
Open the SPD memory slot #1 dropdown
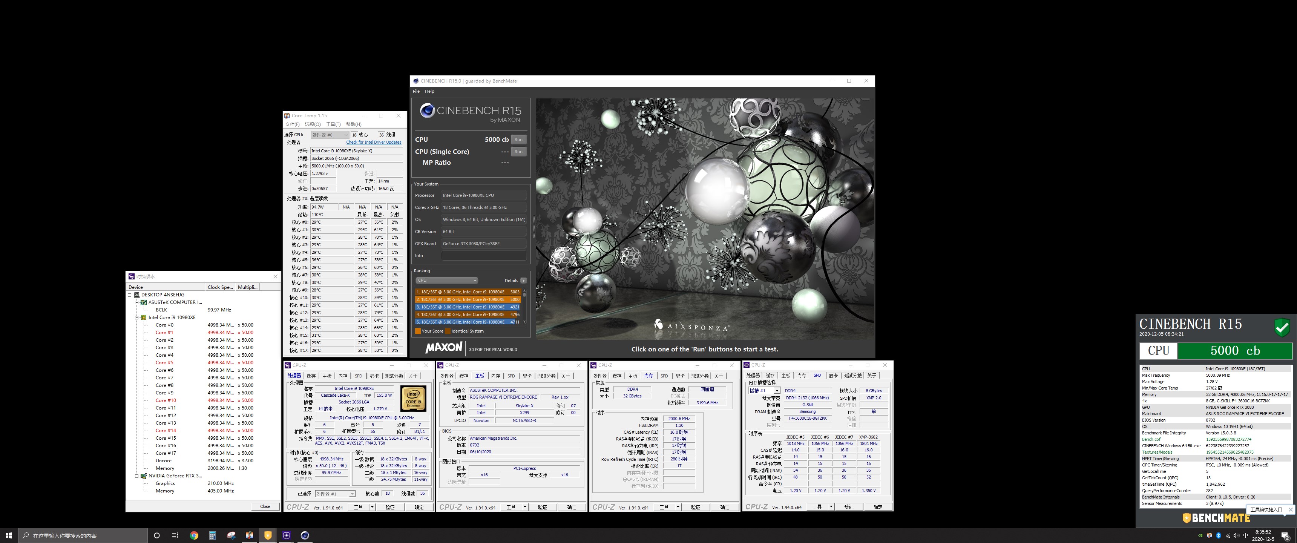coord(764,390)
